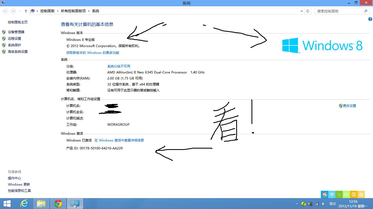The width and height of the screenshot is (373, 209).
Task: Open IME settings gear icon
Action: pos(361,194)
